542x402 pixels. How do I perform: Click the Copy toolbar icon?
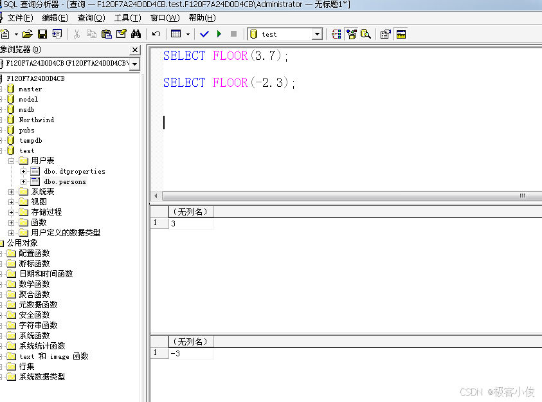tap(91, 34)
